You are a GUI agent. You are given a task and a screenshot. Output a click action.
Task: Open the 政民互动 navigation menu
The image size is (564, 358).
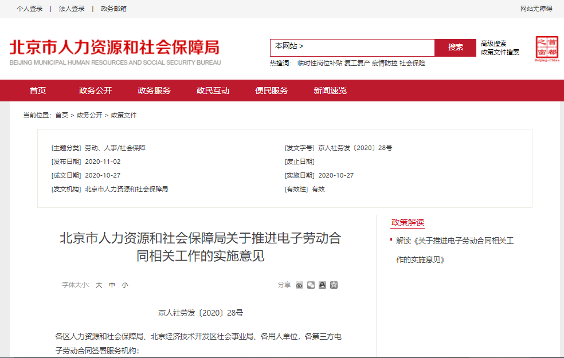click(x=213, y=91)
